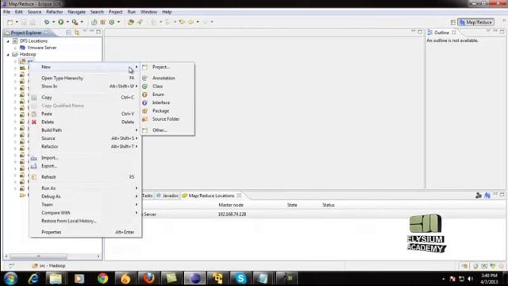
Task: Close the Map/Reduce Locations tab
Action: (239, 195)
